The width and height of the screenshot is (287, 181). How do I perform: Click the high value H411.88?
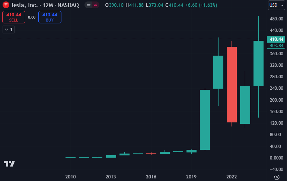(x=134, y=5)
